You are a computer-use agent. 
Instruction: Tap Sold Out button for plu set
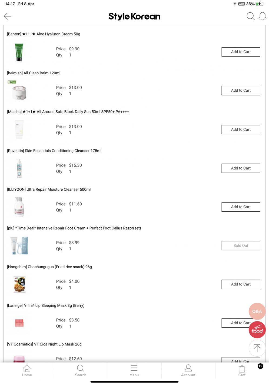tap(241, 246)
